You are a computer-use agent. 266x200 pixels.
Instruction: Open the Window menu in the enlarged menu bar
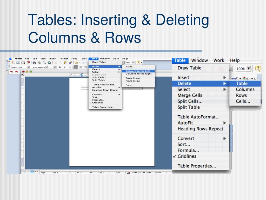[x=199, y=60]
